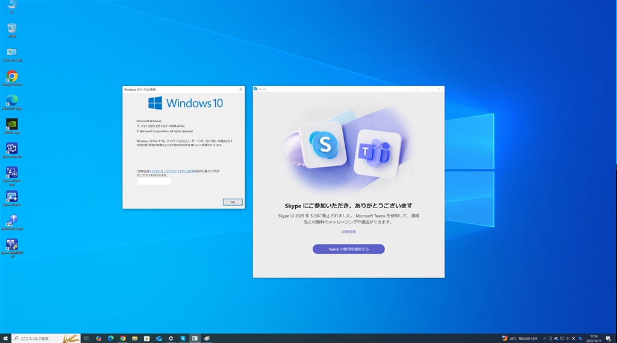
Task: Open the Control Panel desktop shortcut
Action: click(12, 54)
